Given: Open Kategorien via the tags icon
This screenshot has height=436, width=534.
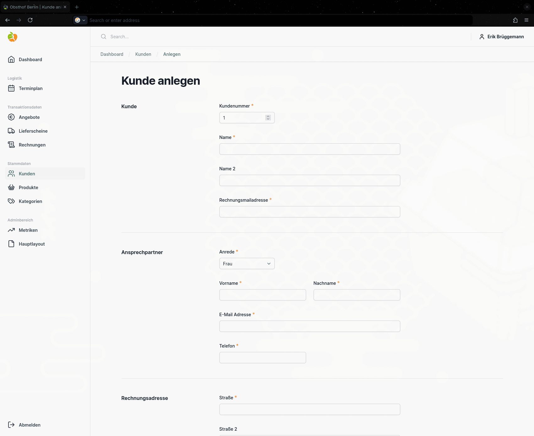Looking at the screenshot, I should pyautogui.click(x=12, y=201).
